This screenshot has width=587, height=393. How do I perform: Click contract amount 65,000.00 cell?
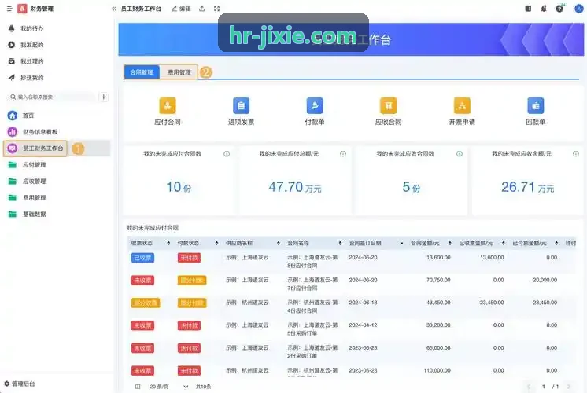pyautogui.click(x=438, y=347)
